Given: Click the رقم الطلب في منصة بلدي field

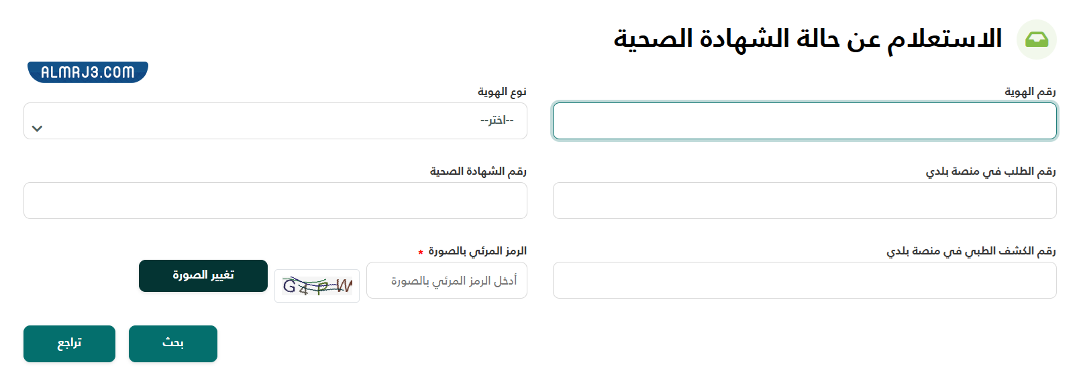Looking at the screenshot, I should click(x=804, y=201).
